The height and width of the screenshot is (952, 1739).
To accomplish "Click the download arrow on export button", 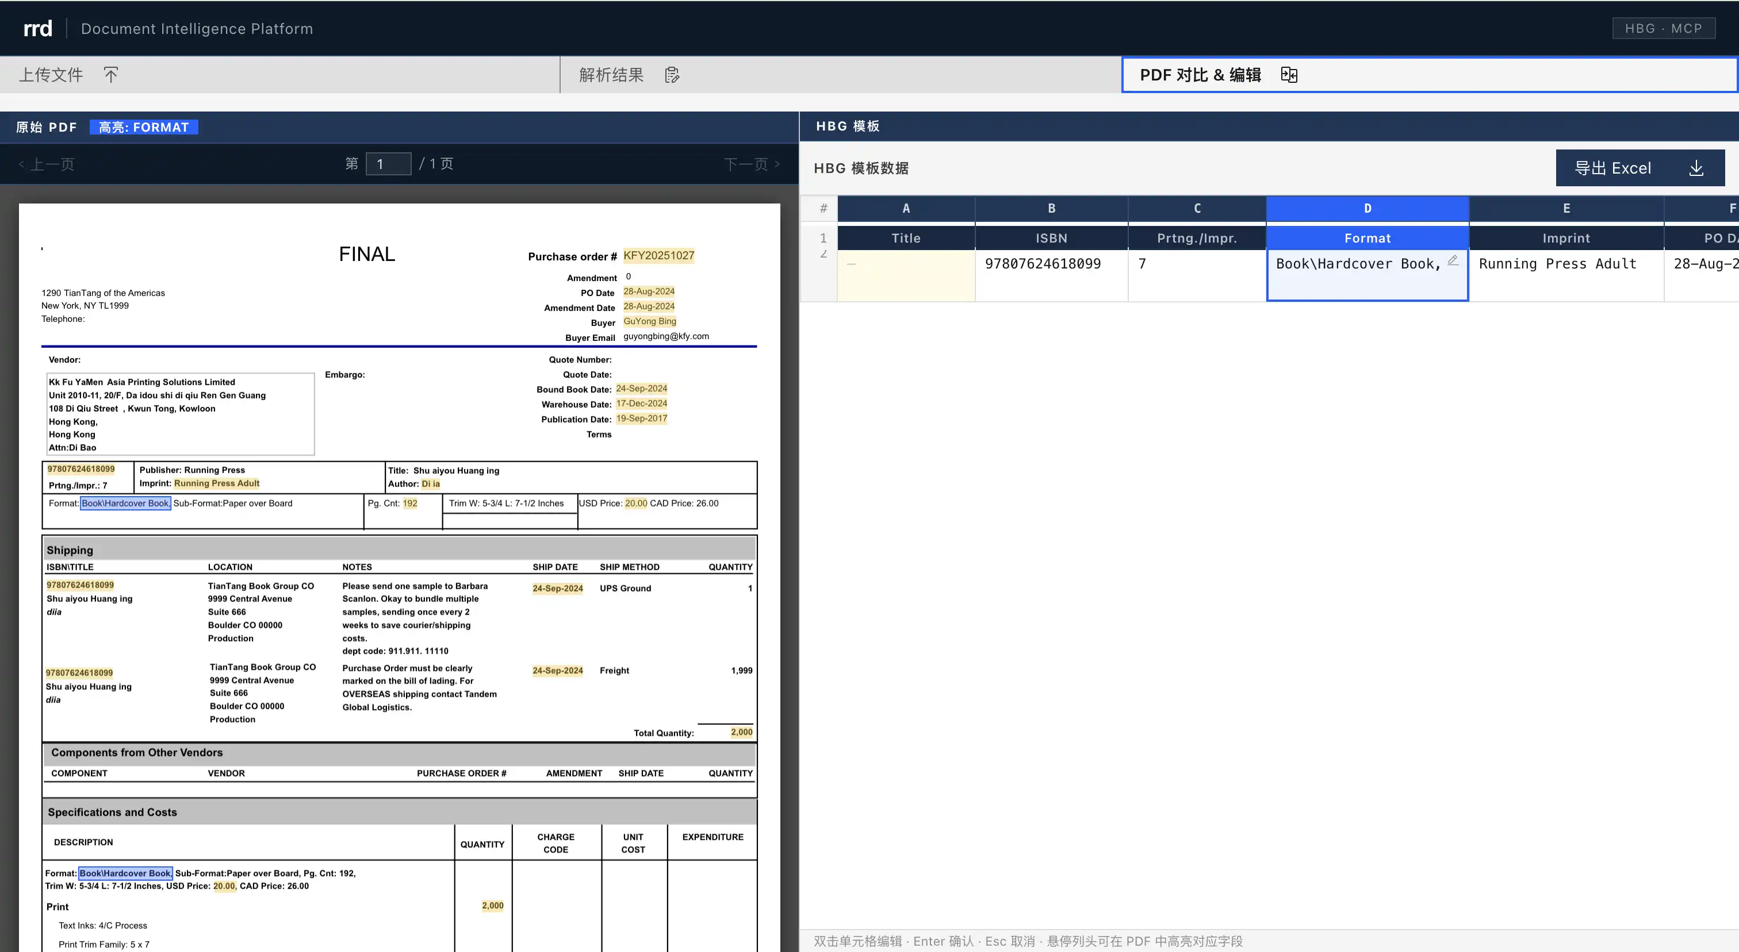I will pyautogui.click(x=1696, y=168).
